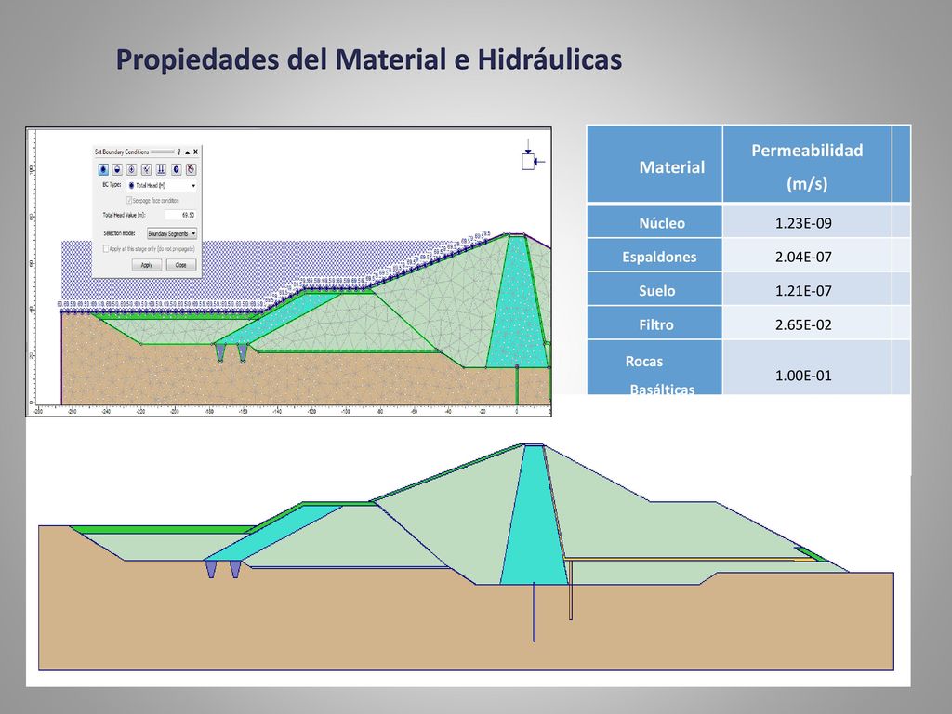This screenshot has width=952, height=714.
Task: Collapse the Set Boundary Conditions dialog
Action: (187, 152)
